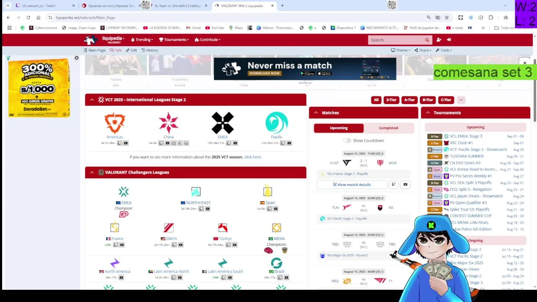The width and height of the screenshot is (537, 302).
Task: Open YouTube bookmark in bookmarks bar
Action: click(x=215, y=28)
